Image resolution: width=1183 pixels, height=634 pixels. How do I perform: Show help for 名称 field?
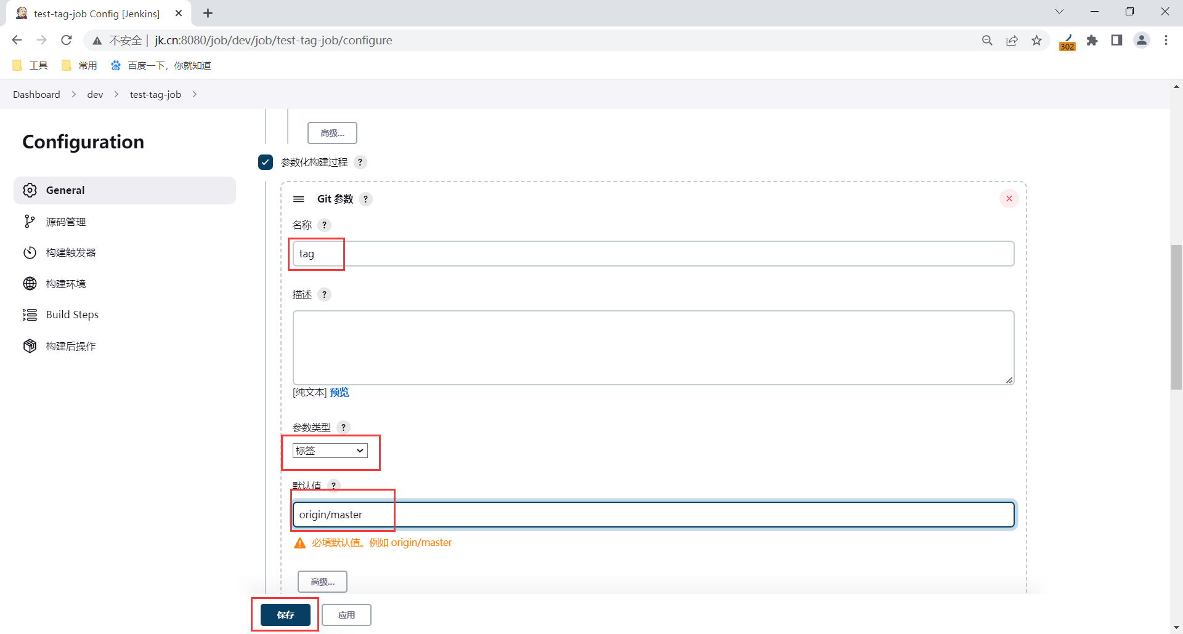325,225
